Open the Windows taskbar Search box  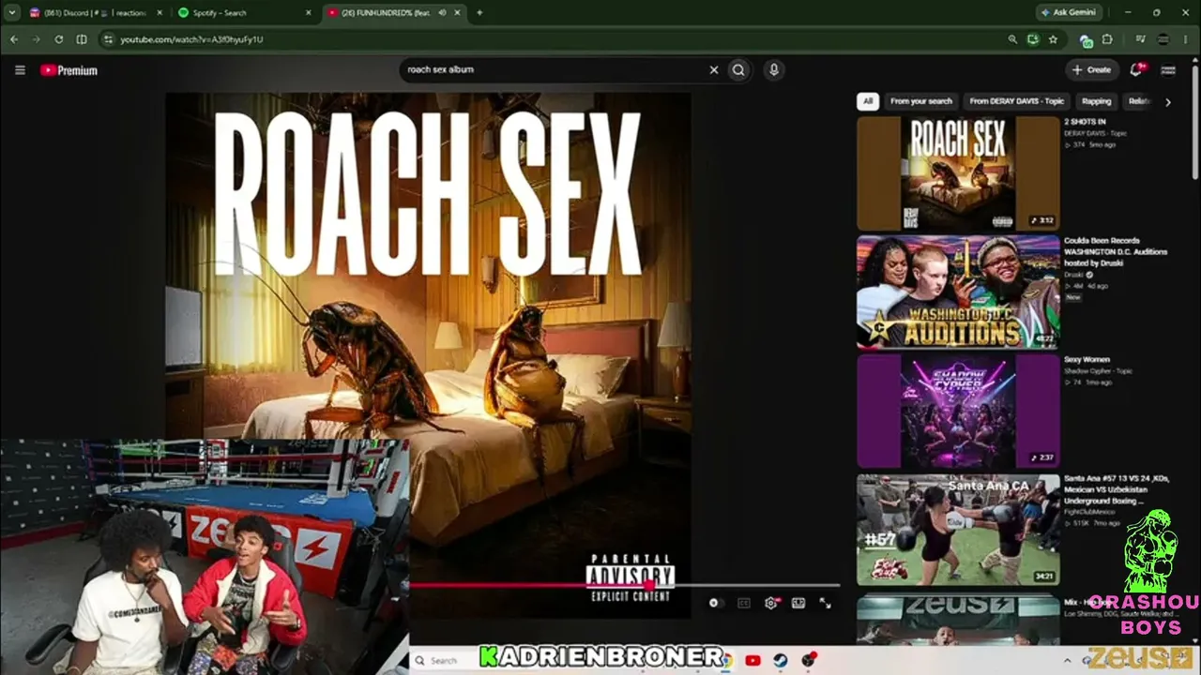(447, 661)
